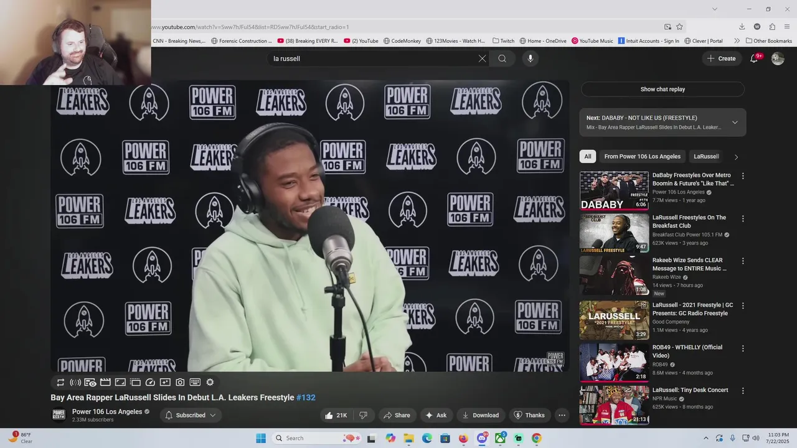This screenshot has width=797, height=448.
Task: Like the video with thumbs up
Action: (x=336, y=415)
